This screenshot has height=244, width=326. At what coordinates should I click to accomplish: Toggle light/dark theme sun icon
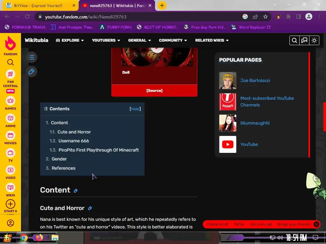(x=314, y=40)
